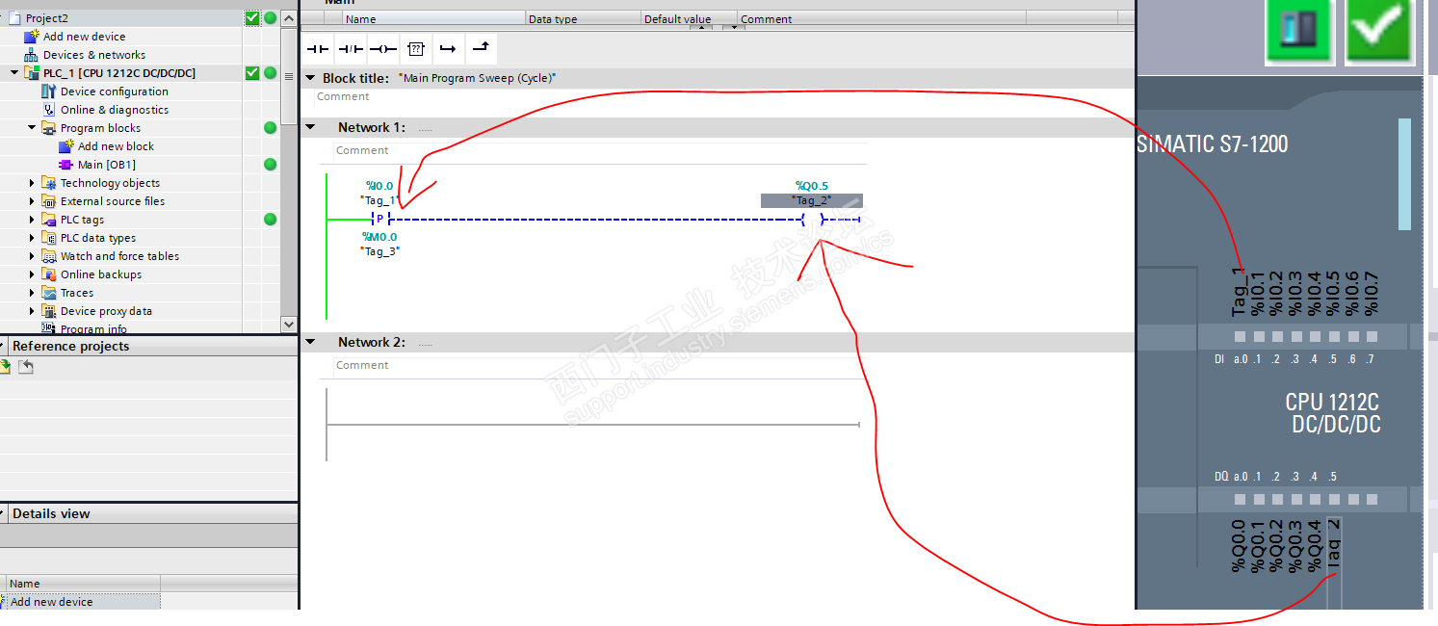1438x626 pixels.
Task: Insert a normally open contact from the toolbar
Action: [317, 48]
